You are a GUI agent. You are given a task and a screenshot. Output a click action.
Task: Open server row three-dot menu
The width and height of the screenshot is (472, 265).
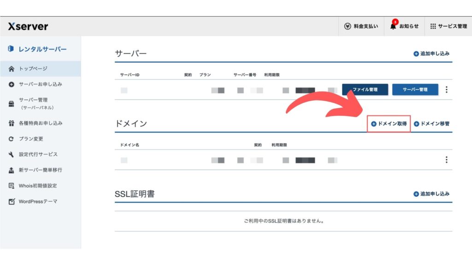pos(446,90)
